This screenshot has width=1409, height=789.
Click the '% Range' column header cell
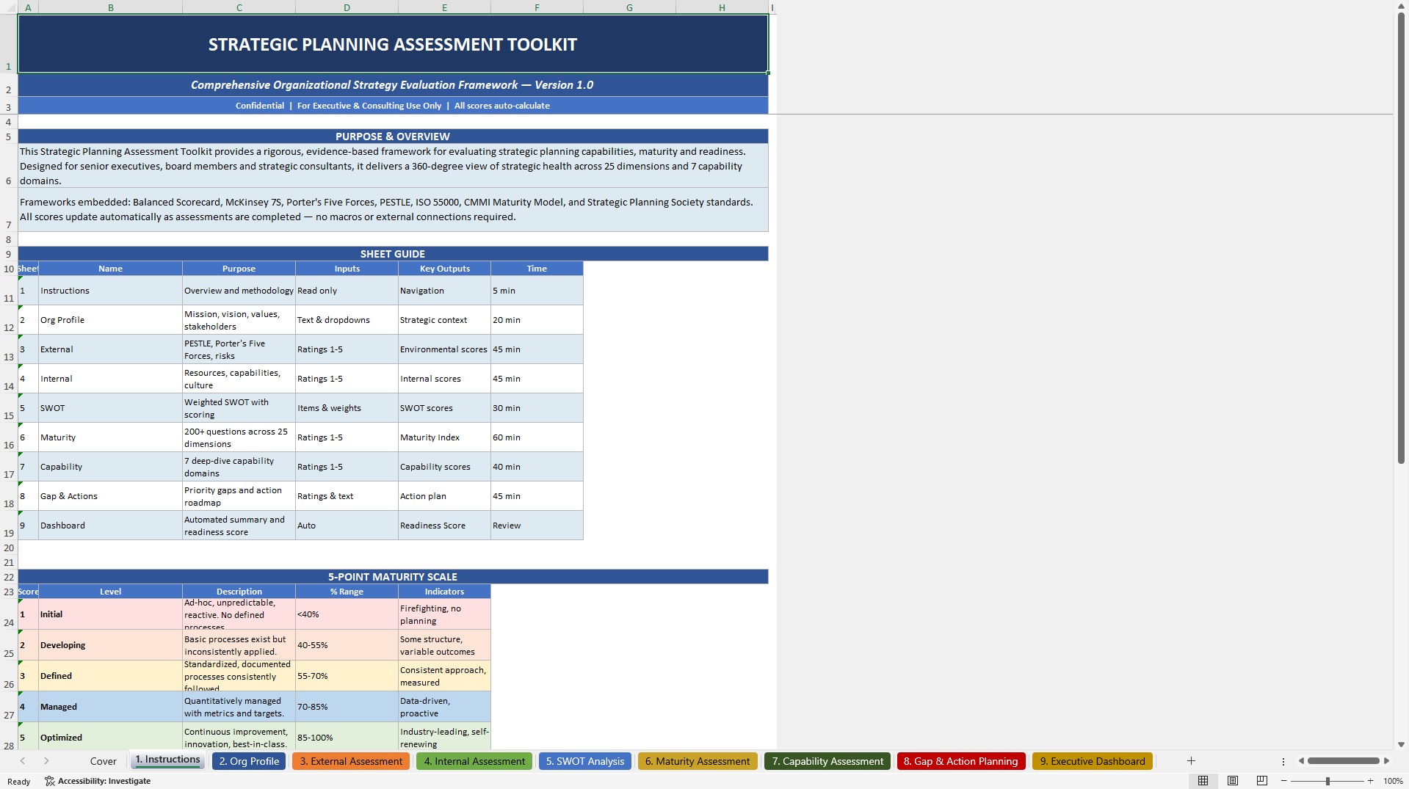point(347,592)
